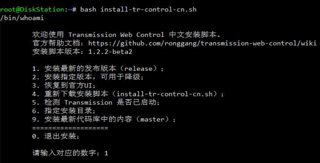The image size is (320, 163).
Task: Select option 5 check Transmission started line
Action: (x=95, y=102)
